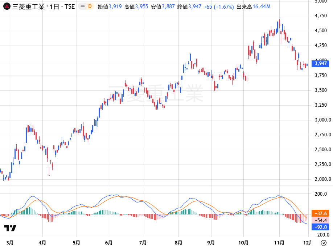
Task: Click the 200.0 indicator axis label
Action: click(320, 194)
